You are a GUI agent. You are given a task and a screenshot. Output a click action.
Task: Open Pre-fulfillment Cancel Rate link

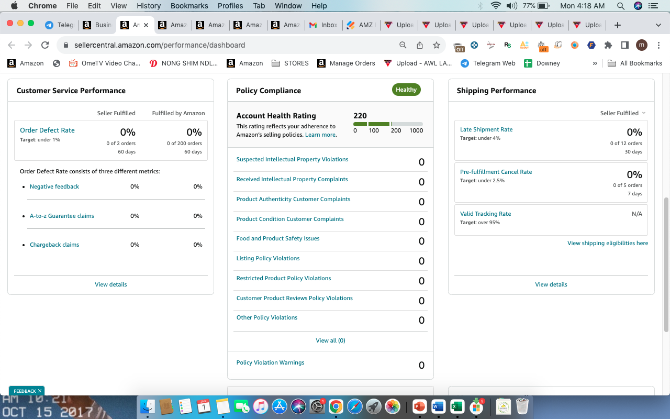[x=496, y=172]
